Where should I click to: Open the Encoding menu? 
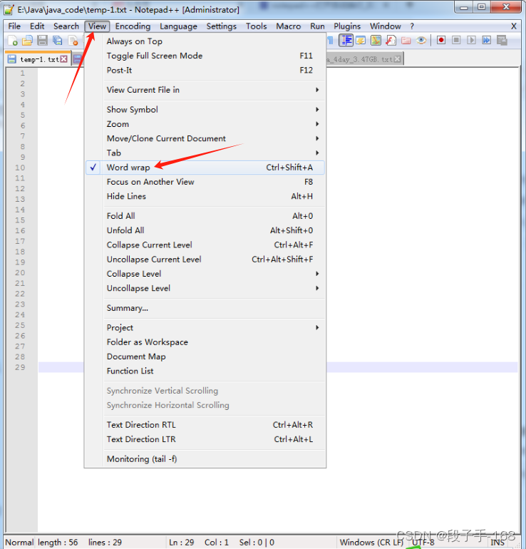[133, 26]
